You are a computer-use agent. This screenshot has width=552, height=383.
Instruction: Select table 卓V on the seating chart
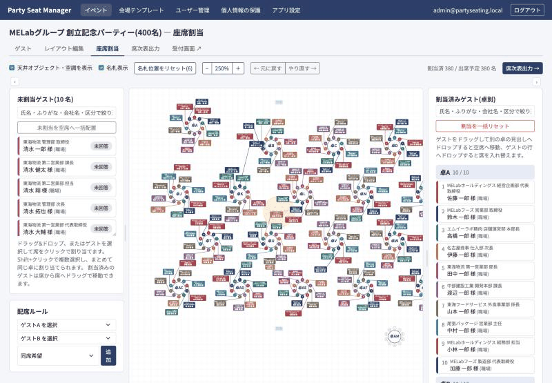[333, 241]
